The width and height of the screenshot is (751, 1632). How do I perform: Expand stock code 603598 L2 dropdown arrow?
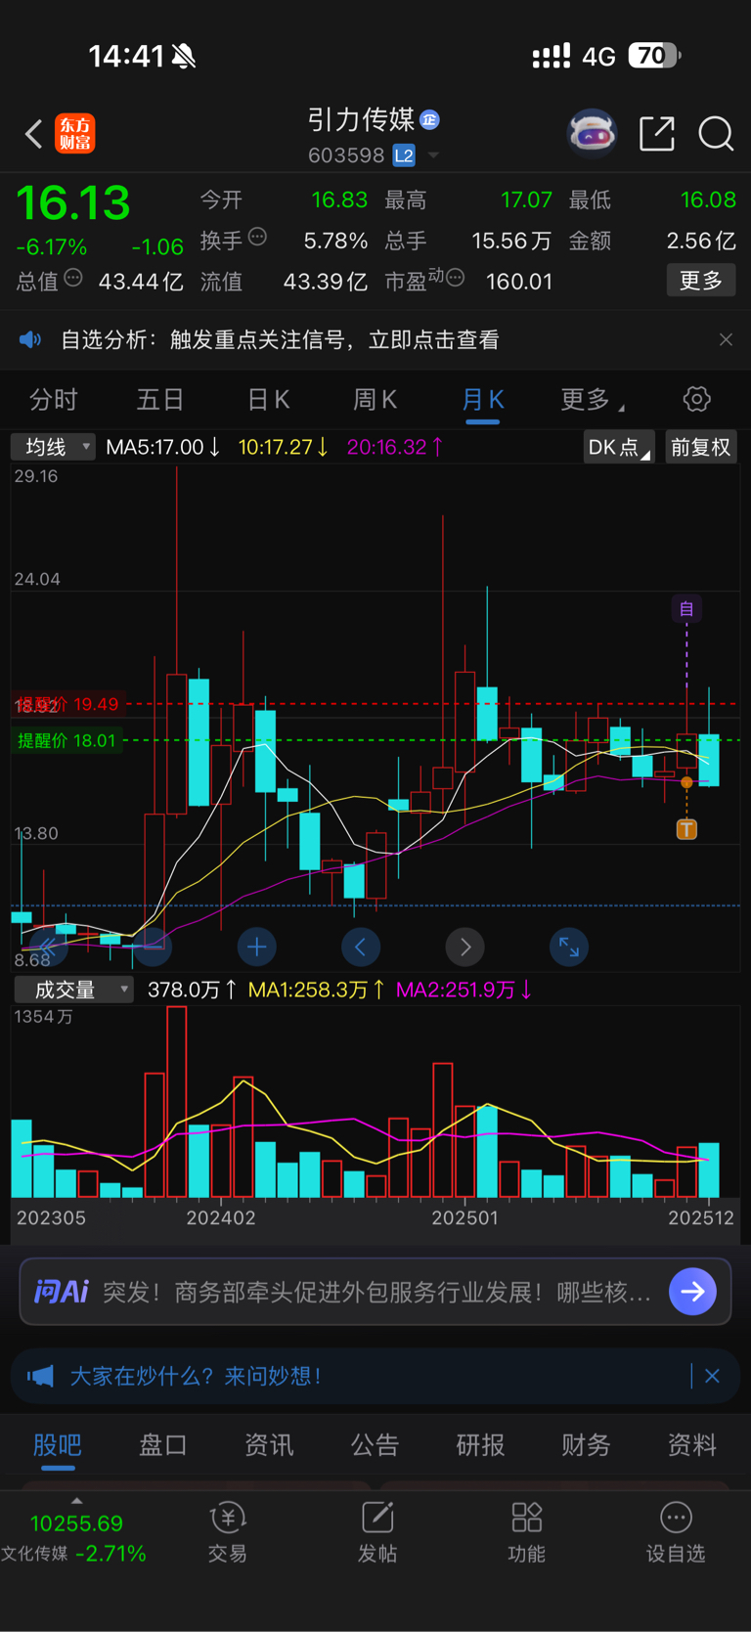click(x=434, y=155)
